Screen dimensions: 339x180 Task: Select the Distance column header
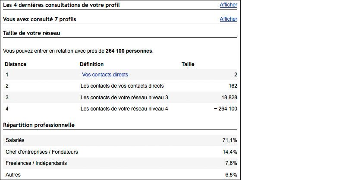(x=16, y=64)
